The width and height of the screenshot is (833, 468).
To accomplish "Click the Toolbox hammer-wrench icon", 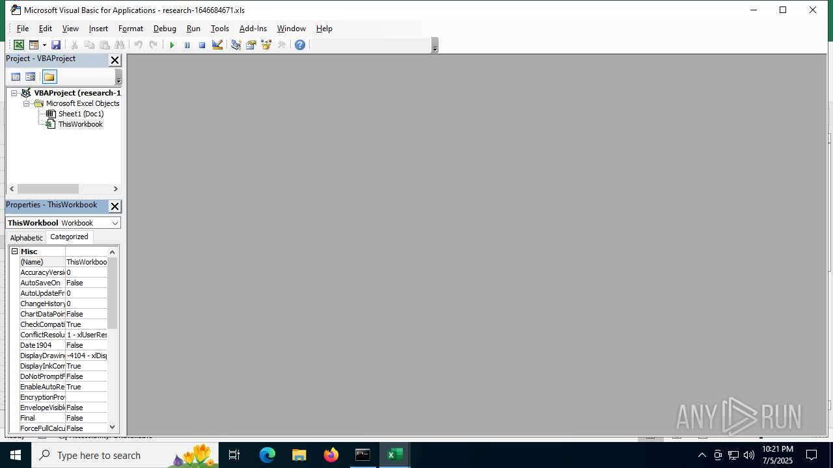I will tap(282, 45).
